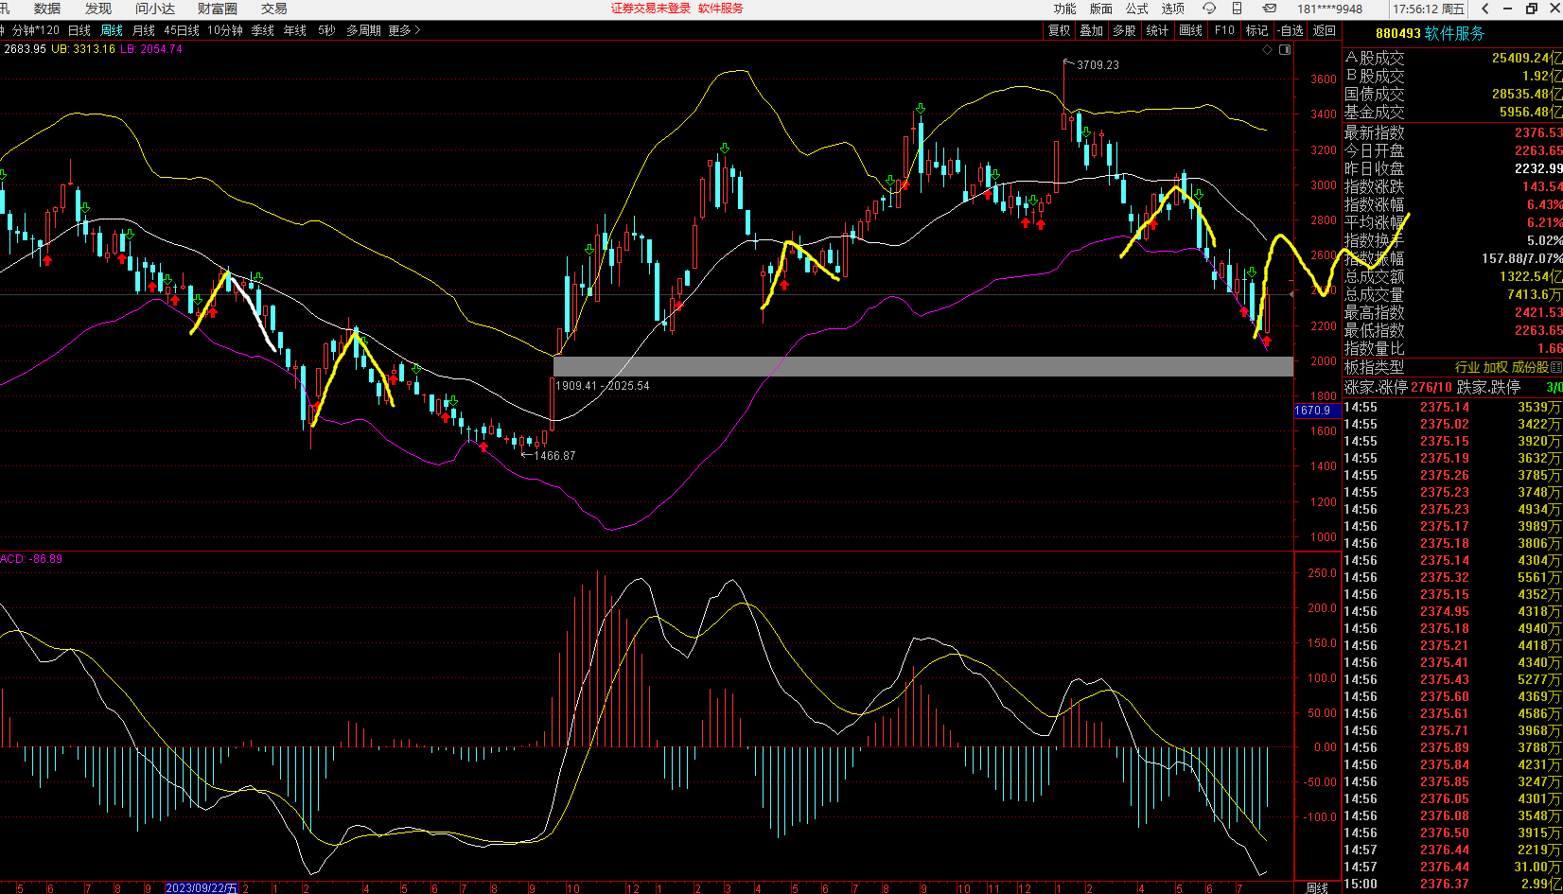Click the back arrow in title bar
Viewport: 1563px width, 894px height.
(1485, 9)
